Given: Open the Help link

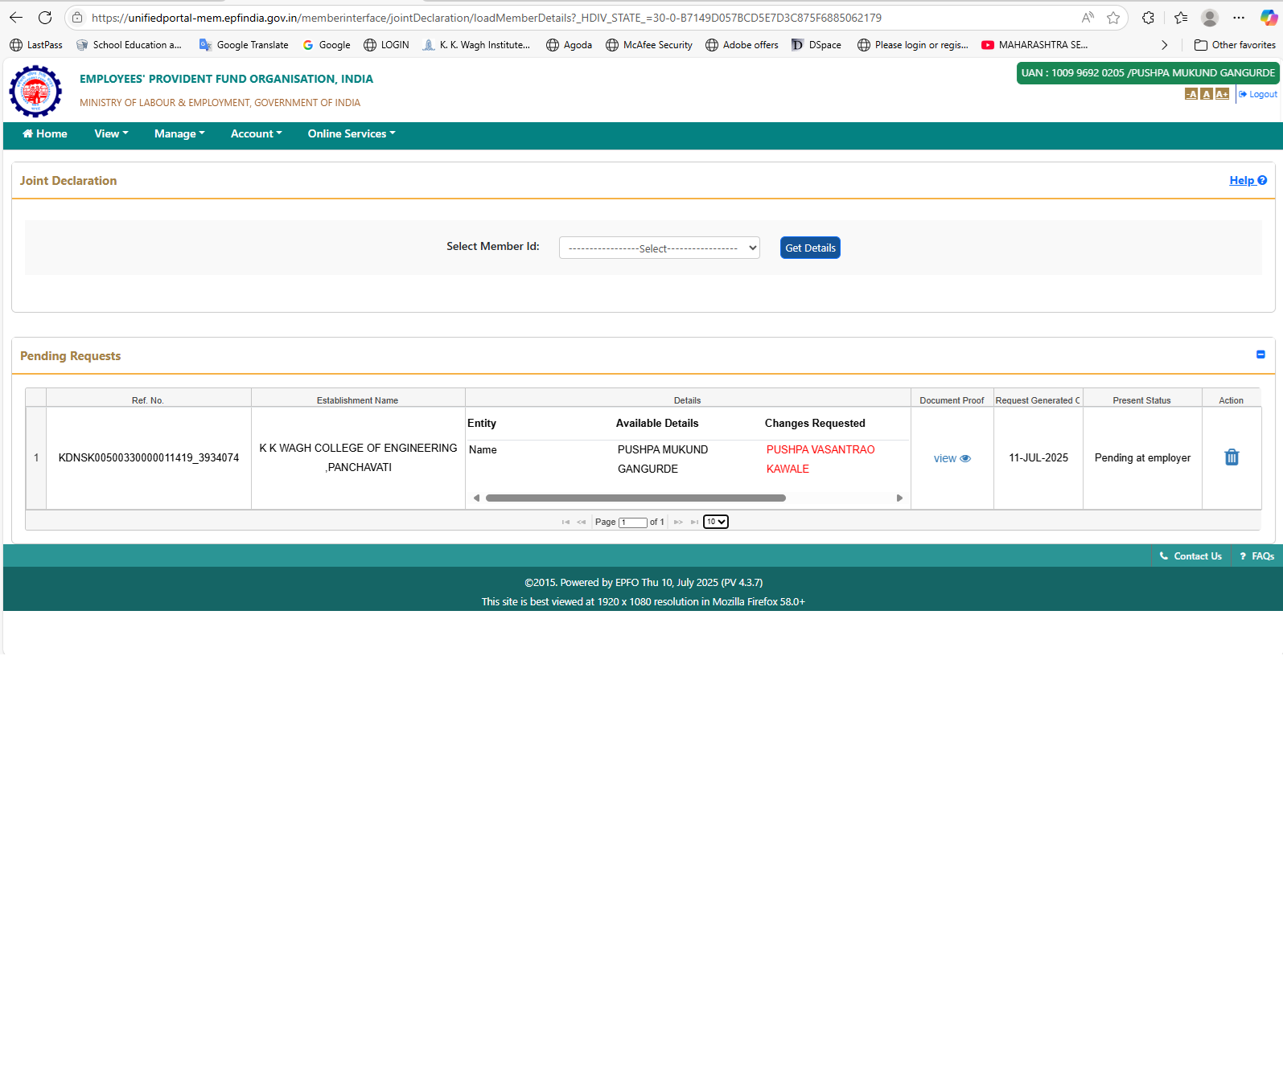Looking at the screenshot, I should click(x=1247, y=181).
